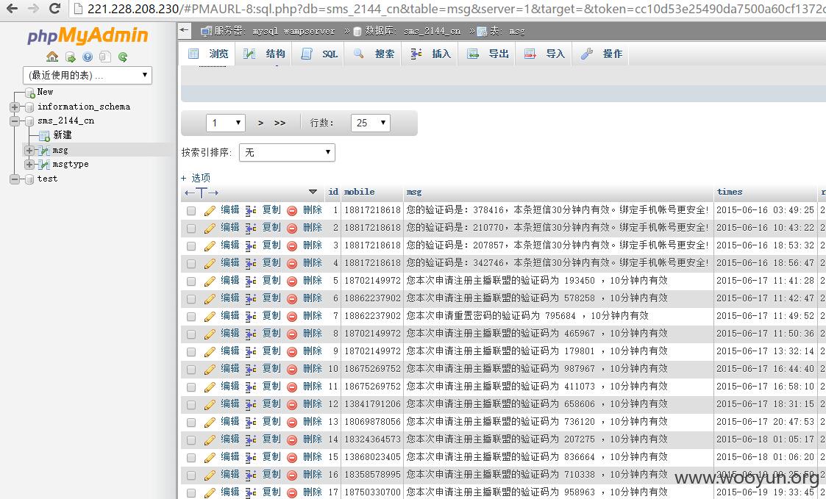
Task: Select the checkbox for row id 12
Action: (191, 405)
